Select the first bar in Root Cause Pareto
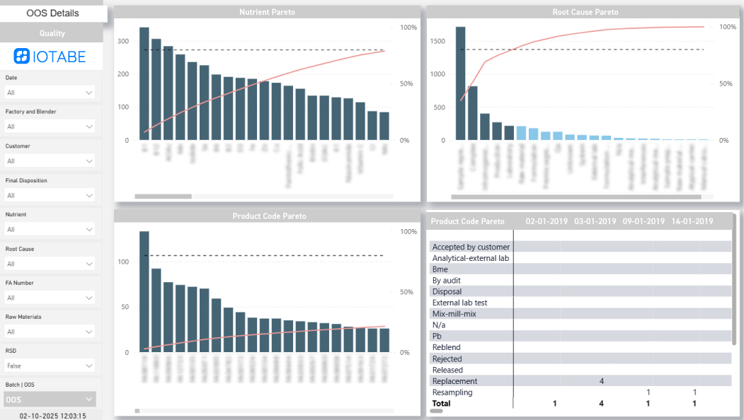Screen dimensions: 744x420 point(460,81)
